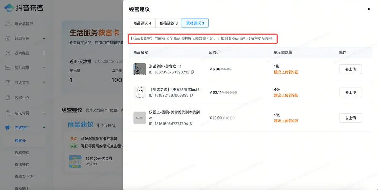Click 建议上传到9张 in the 1张 row
Viewport: 378px width, 190px height.
point(286,72)
